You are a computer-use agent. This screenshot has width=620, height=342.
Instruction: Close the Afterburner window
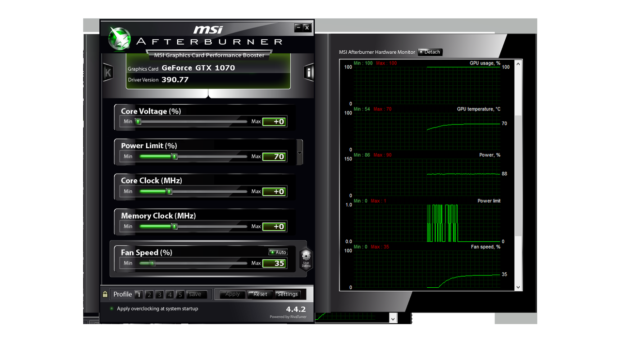pos(307,28)
